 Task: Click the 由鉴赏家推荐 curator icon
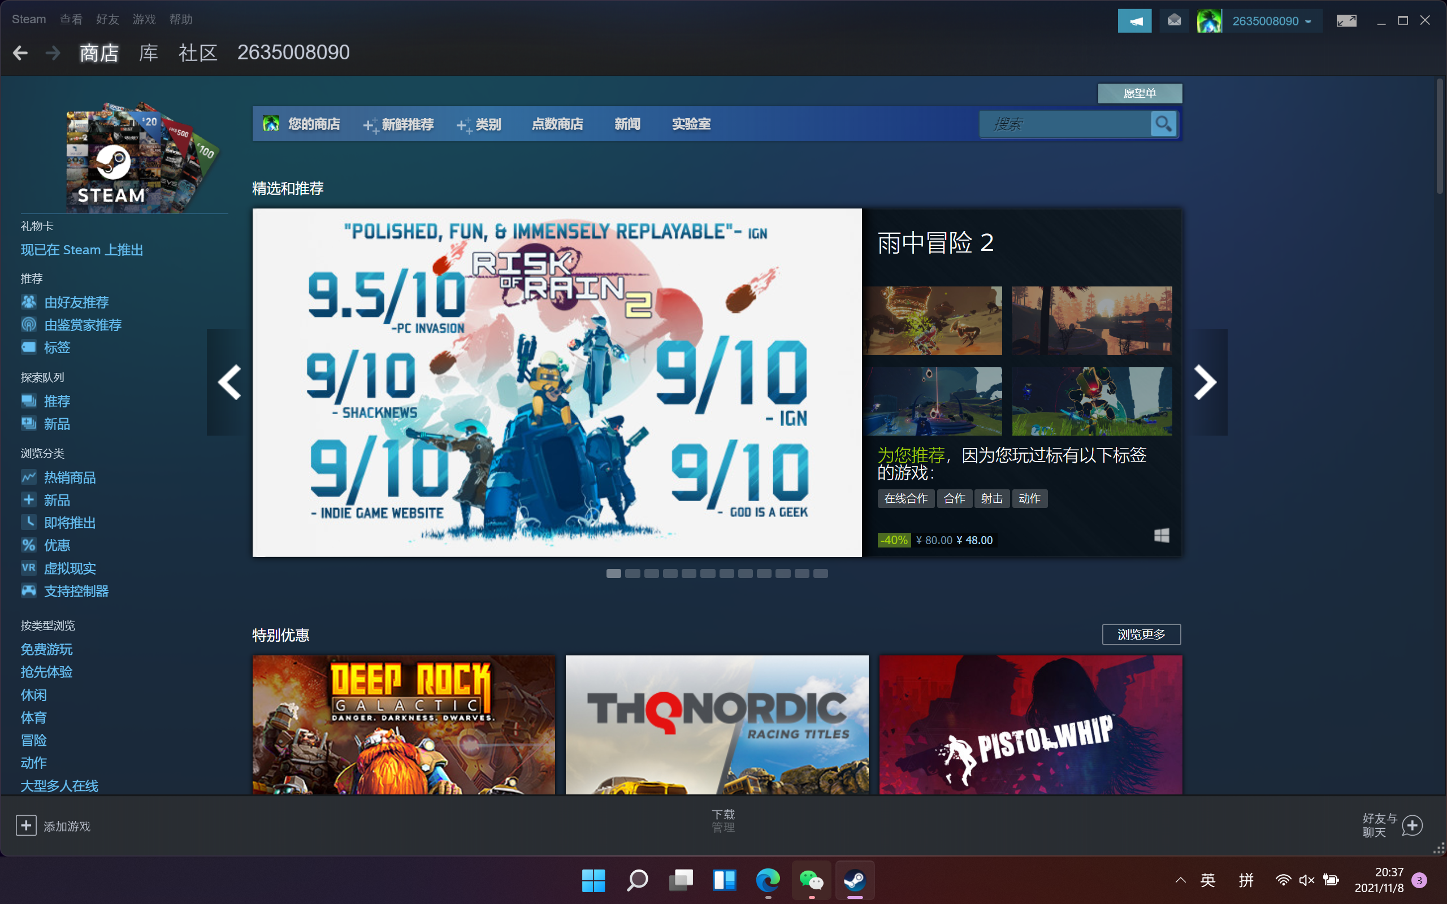[29, 325]
